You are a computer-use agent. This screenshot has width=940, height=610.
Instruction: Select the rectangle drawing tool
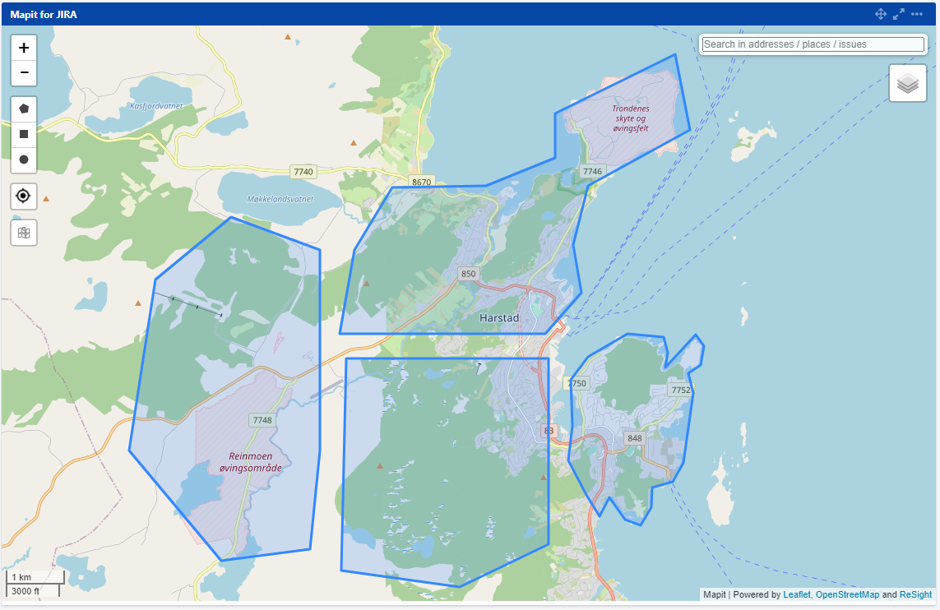[23, 134]
